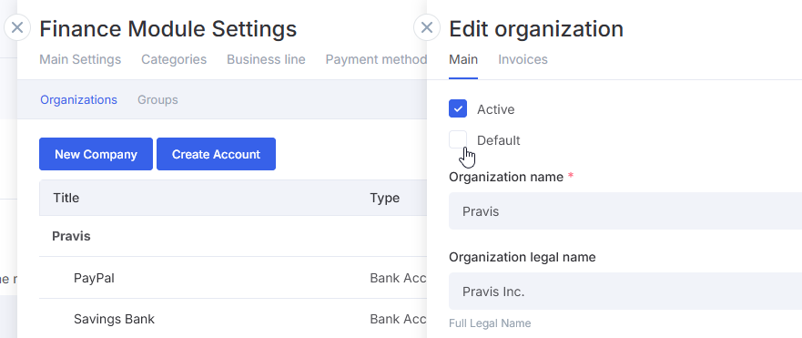802x338 pixels.
Task: Close the Edit organization panel
Action: 427,27
